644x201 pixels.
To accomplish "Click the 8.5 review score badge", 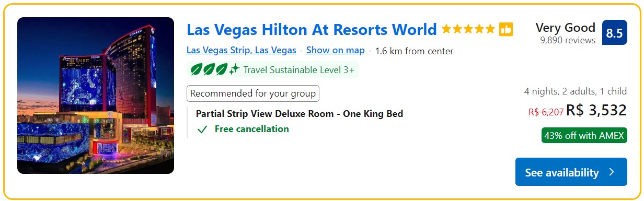I will click(x=614, y=33).
